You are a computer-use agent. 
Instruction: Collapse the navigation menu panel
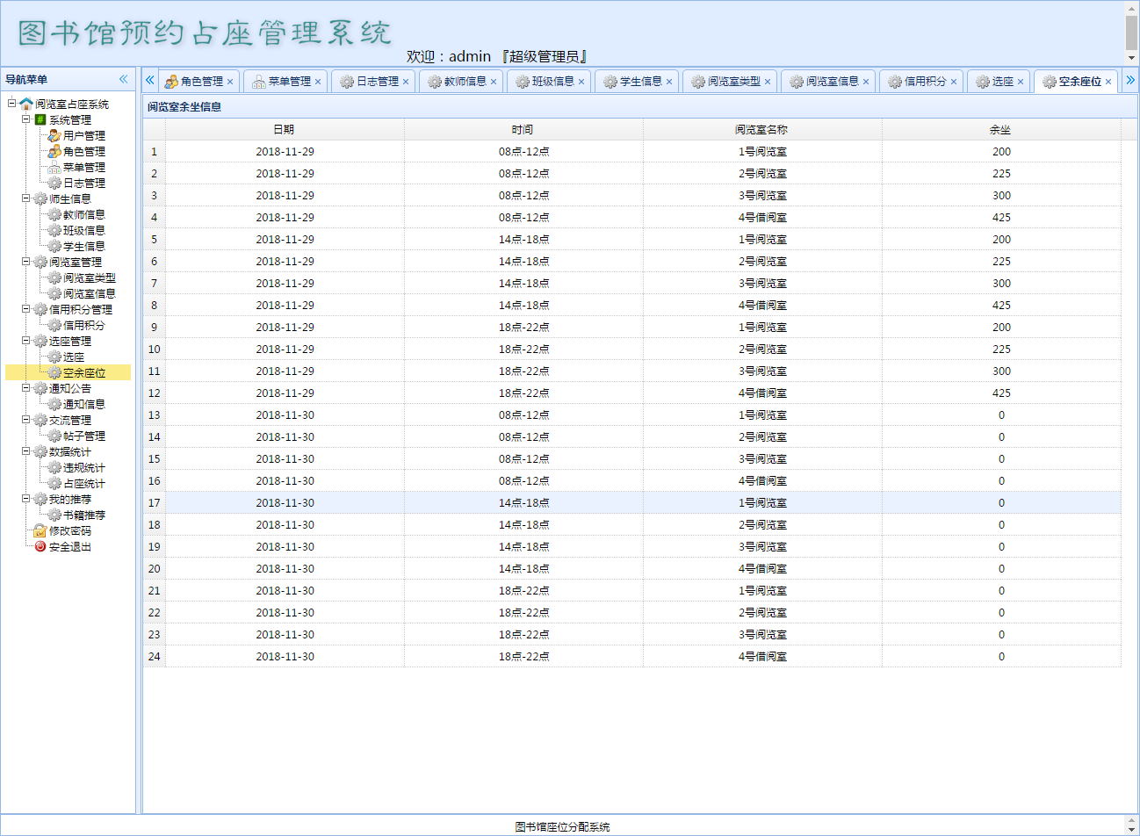[x=124, y=79]
